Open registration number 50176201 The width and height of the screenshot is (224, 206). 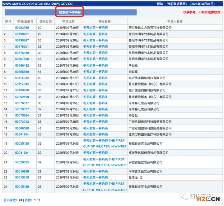(x=22, y=46)
